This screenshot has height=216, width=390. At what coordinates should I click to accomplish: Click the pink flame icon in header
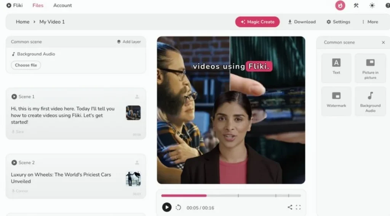pyautogui.click(x=340, y=5)
